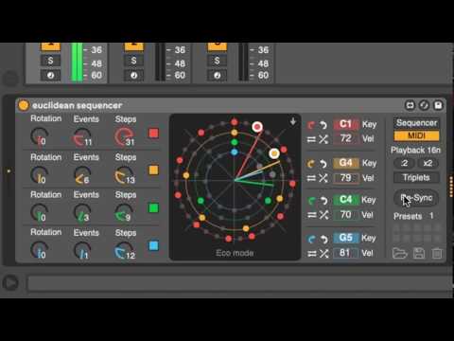Open the Playback 16n rate selector
Image resolution: width=454 pixels, height=341 pixels.
coord(415,150)
